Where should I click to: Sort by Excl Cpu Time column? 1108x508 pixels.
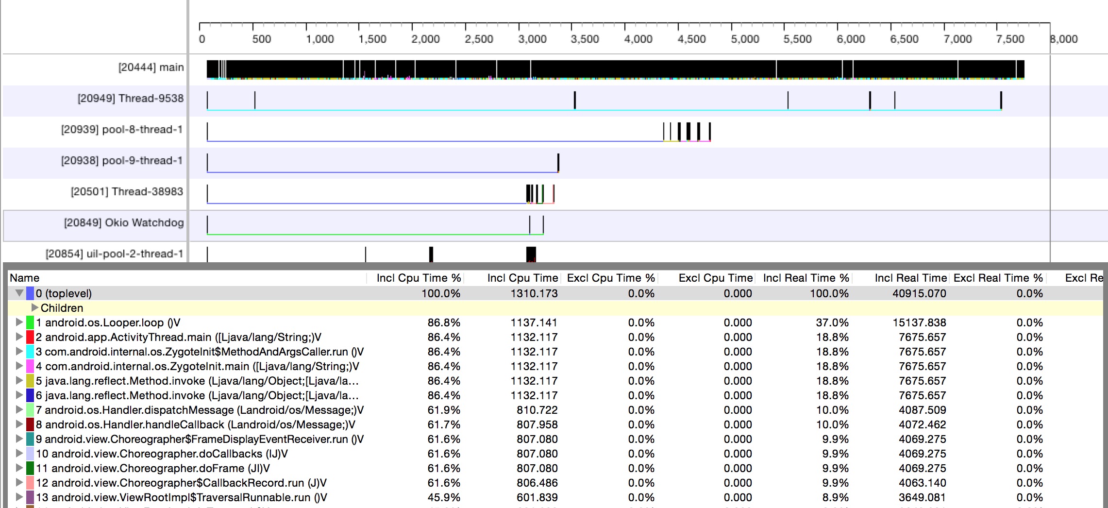(x=706, y=278)
